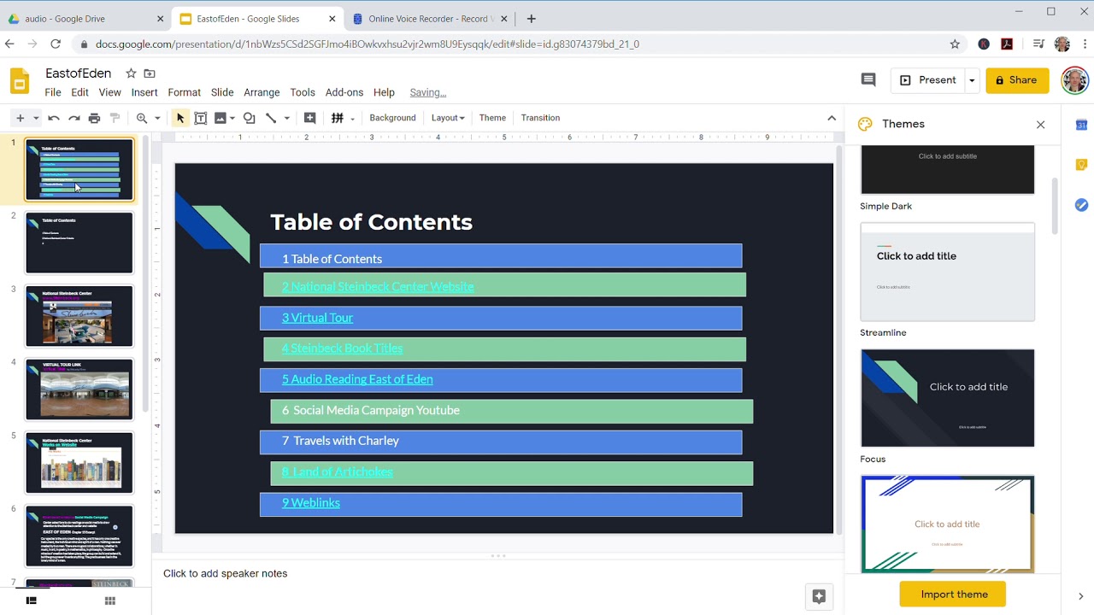Click the Insert image icon

pyautogui.click(x=221, y=118)
